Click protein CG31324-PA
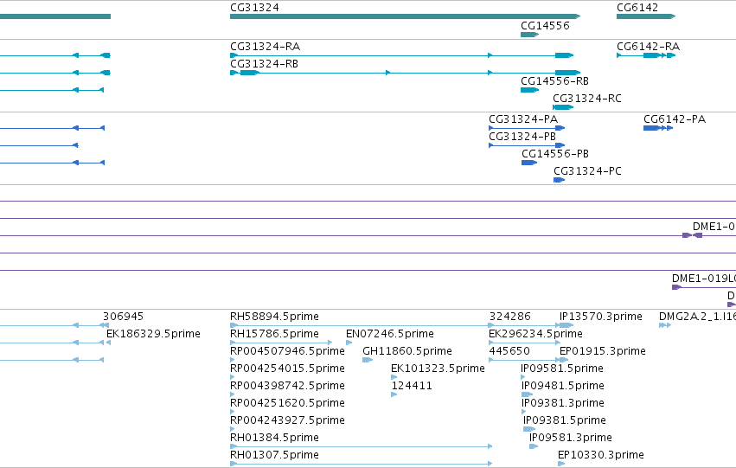 527,128
